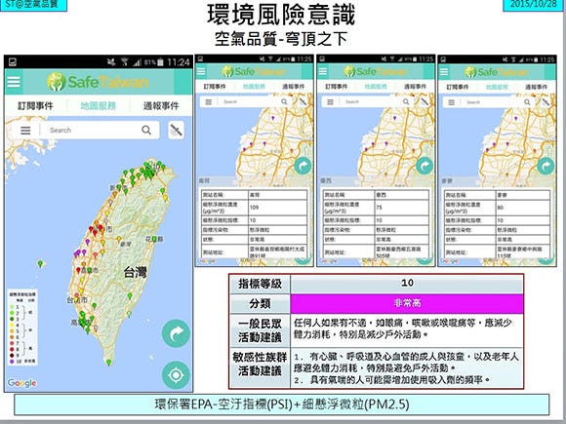Screen dimensions: 566x424
Task: Click the 2015/10/28 date label
Action: [x=534, y=5]
